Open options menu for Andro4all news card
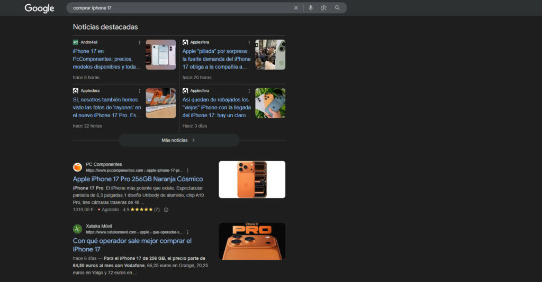The width and height of the screenshot is (542, 282). click(x=140, y=42)
